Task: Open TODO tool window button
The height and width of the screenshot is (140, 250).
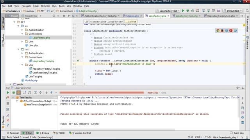Action: tap(59, 133)
